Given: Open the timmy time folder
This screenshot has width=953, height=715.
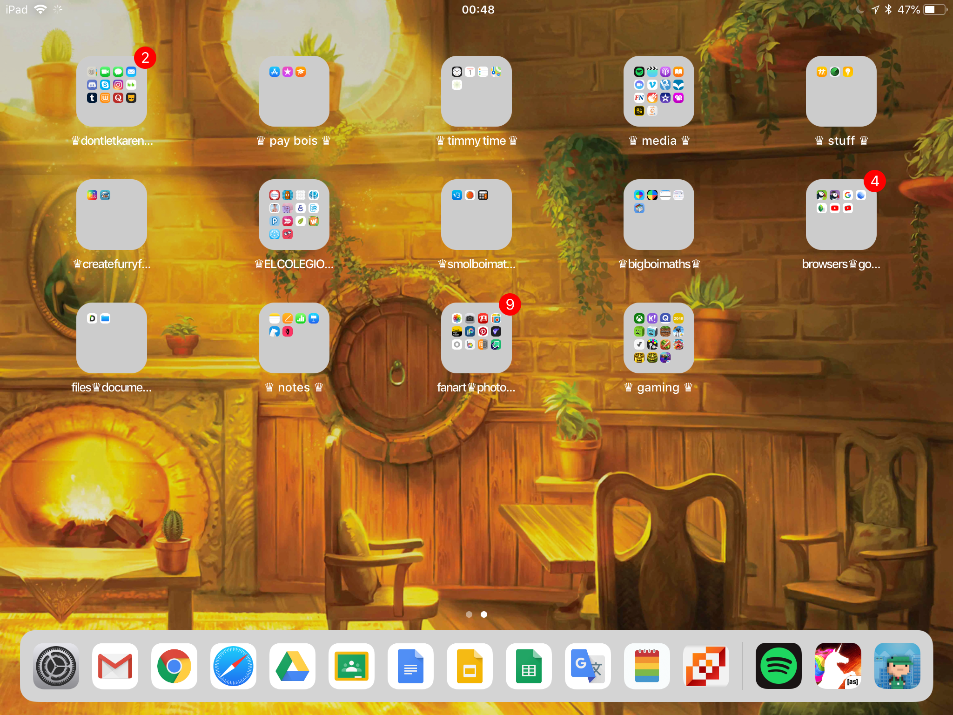Looking at the screenshot, I should point(476,91).
